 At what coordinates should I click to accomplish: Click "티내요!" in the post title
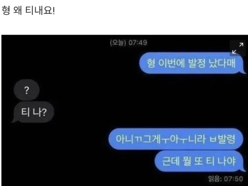[40, 11]
